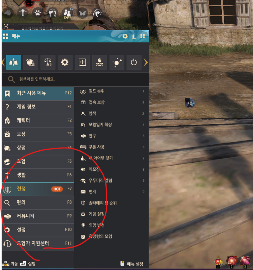
Task: Open the balance scales marketplace icon
Action: click(48, 62)
